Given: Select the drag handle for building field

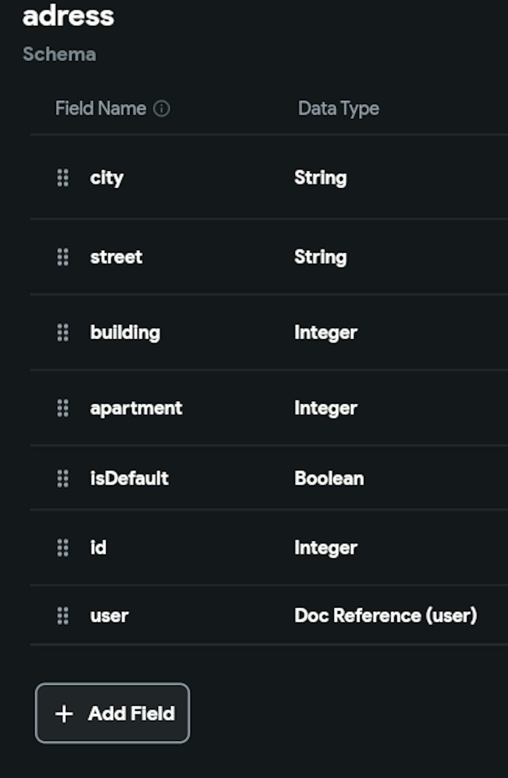Looking at the screenshot, I should coord(62,333).
